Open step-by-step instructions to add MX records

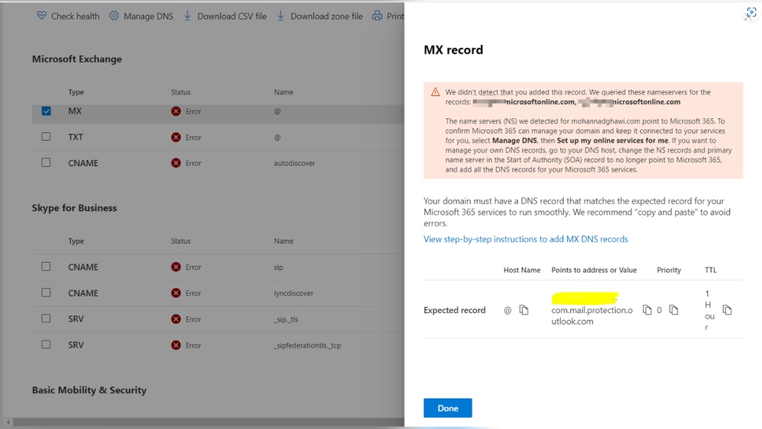coord(525,239)
